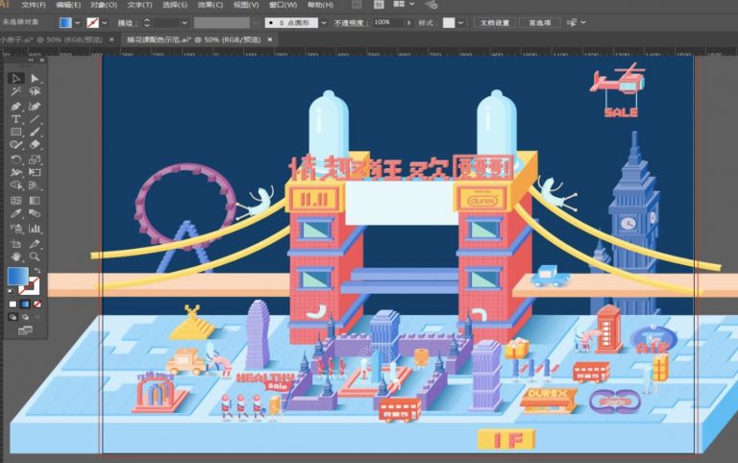Reset to default fill and stroke

click(x=11, y=291)
